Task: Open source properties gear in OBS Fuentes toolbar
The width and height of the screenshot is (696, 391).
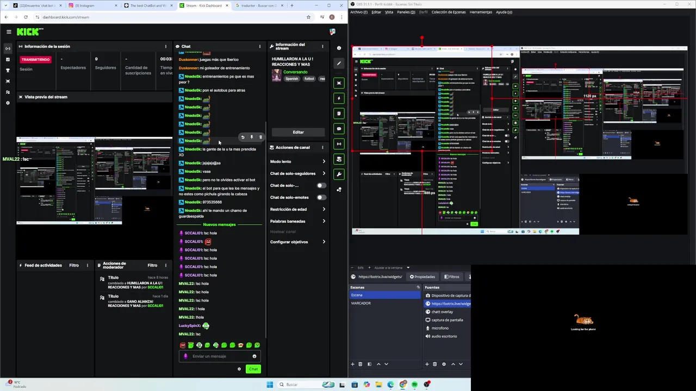Action: pos(444,364)
